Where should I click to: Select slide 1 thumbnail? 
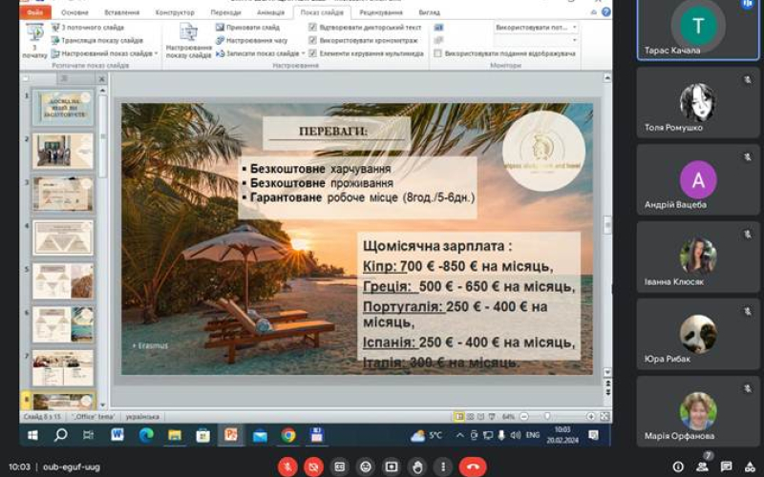click(63, 108)
